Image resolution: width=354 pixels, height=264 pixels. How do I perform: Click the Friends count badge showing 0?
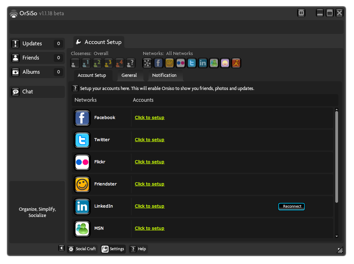point(59,58)
